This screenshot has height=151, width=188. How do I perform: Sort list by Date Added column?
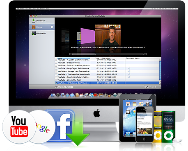point(113,58)
